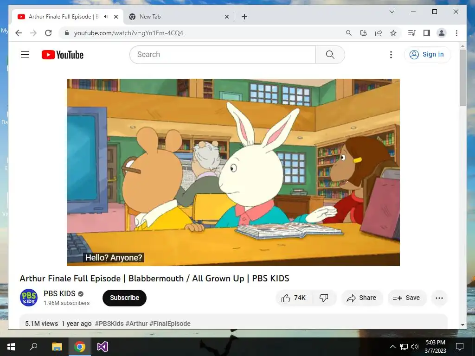Dislike the video with thumbs down
Viewport: 475px width, 356px height.
click(324, 298)
